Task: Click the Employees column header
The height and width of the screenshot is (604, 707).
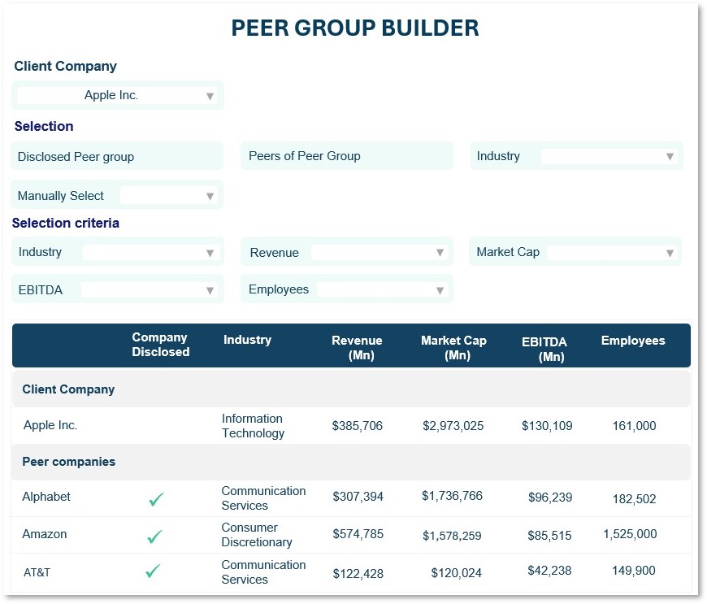Action: (x=633, y=341)
